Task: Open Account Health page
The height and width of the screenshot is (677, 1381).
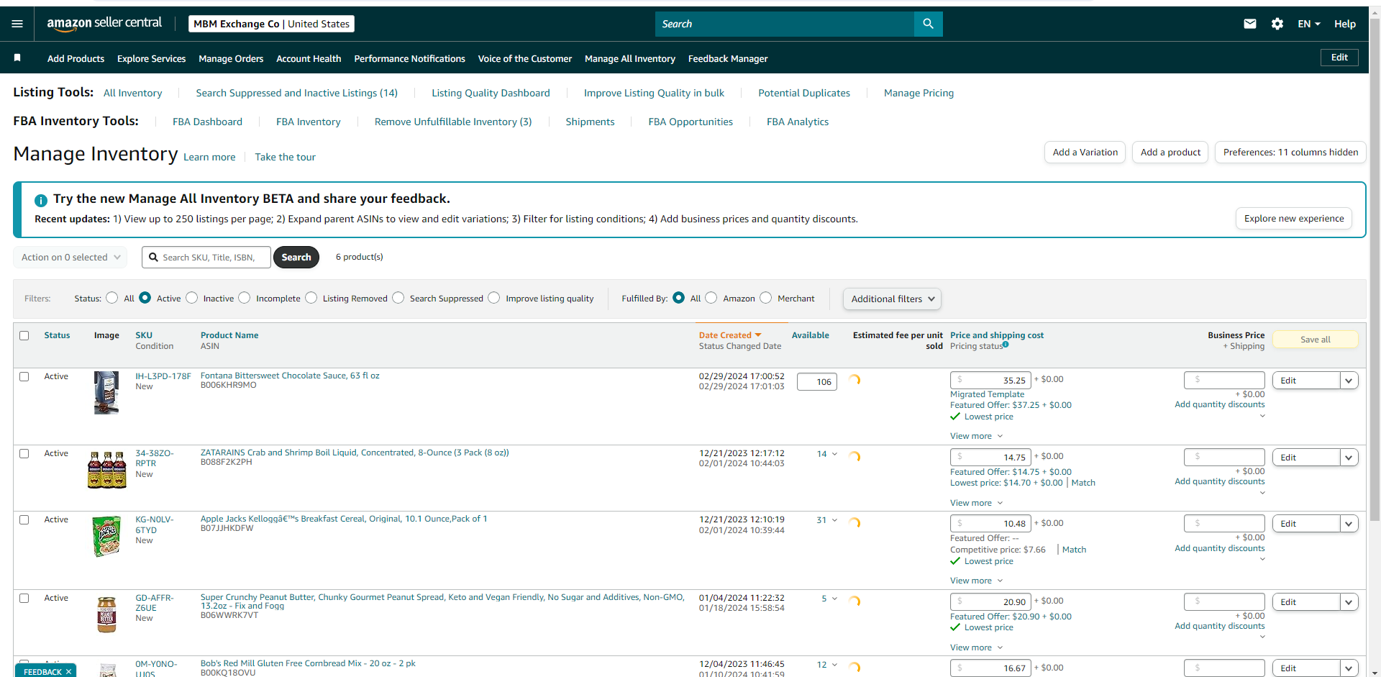Action: (x=309, y=58)
